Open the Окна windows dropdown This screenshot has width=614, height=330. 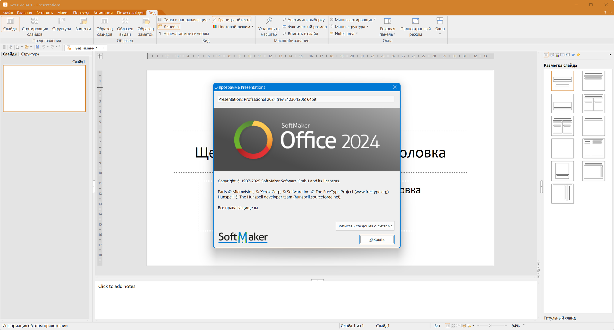click(x=440, y=27)
